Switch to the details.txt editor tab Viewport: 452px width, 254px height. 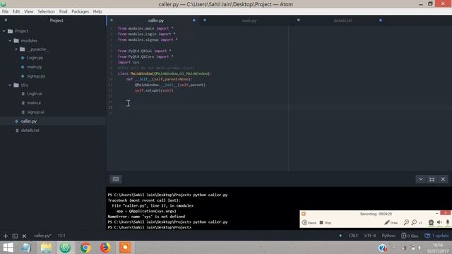pos(343,20)
